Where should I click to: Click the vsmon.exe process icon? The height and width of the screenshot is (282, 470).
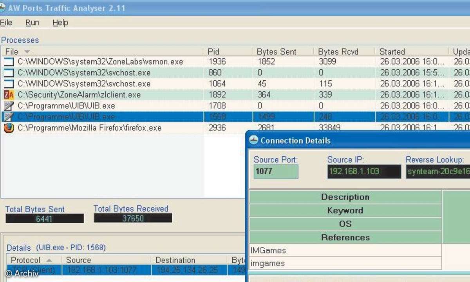point(9,61)
